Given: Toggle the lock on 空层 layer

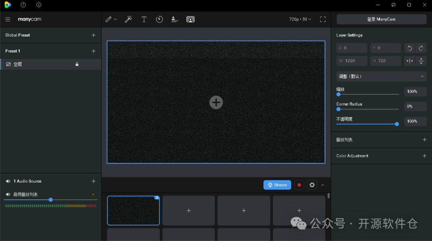Looking at the screenshot, I should (x=77, y=64).
